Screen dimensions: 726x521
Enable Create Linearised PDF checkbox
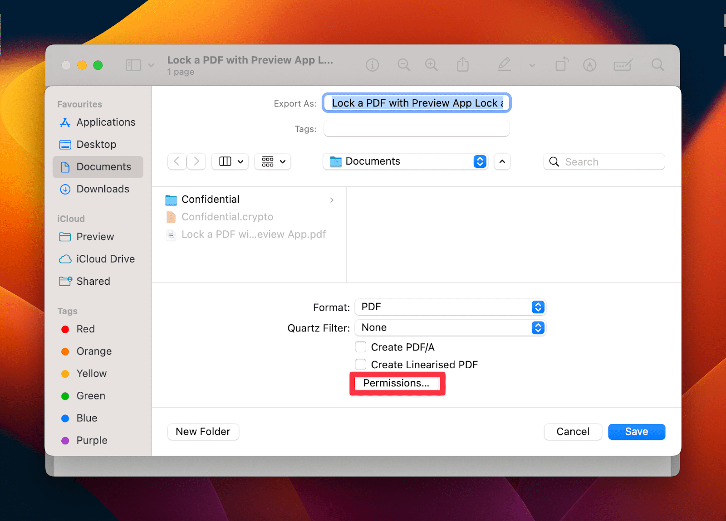(361, 364)
